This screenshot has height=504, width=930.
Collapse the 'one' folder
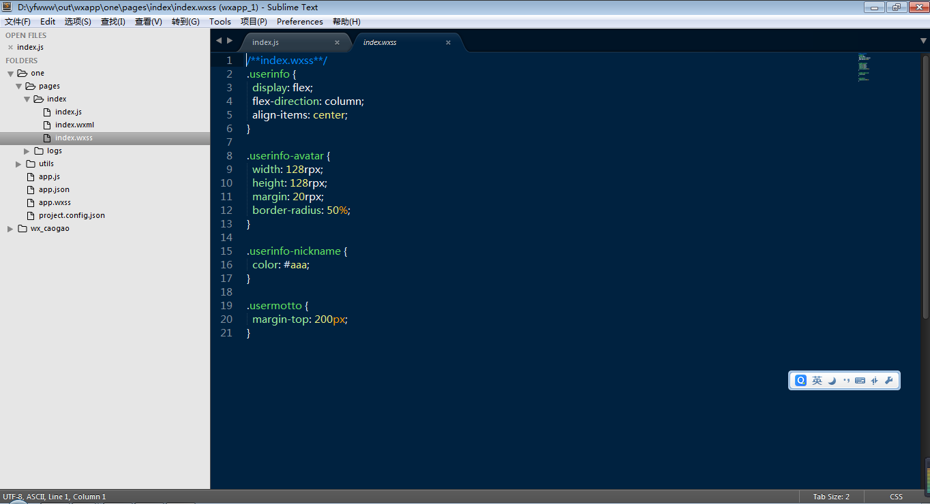point(10,74)
